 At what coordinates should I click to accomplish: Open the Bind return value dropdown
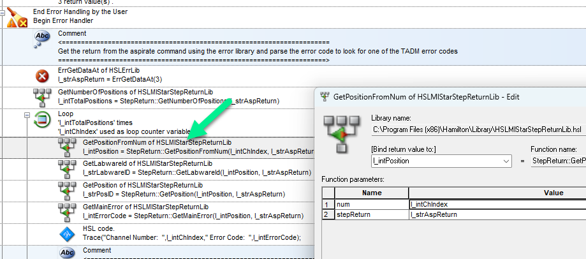pyautogui.click(x=506, y=162)
